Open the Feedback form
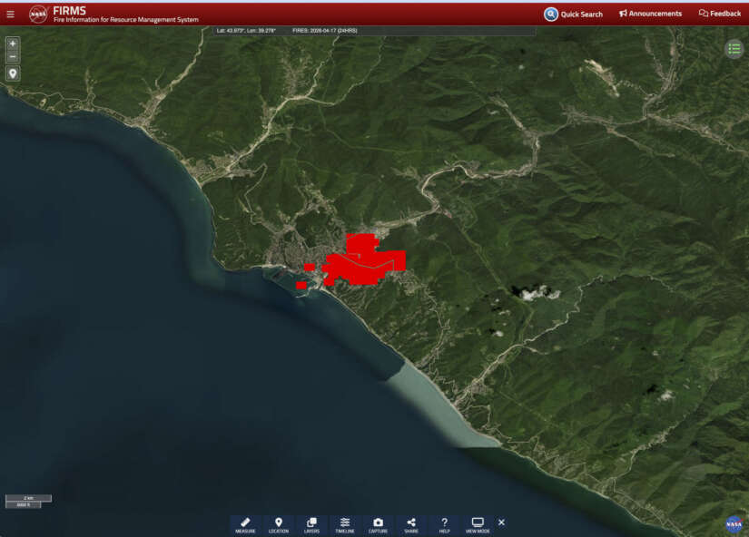The image size is (749, 537). tap(720, 14)
